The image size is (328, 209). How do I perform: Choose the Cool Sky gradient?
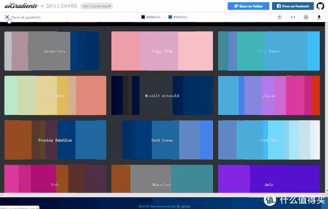[x=268, y=140]
